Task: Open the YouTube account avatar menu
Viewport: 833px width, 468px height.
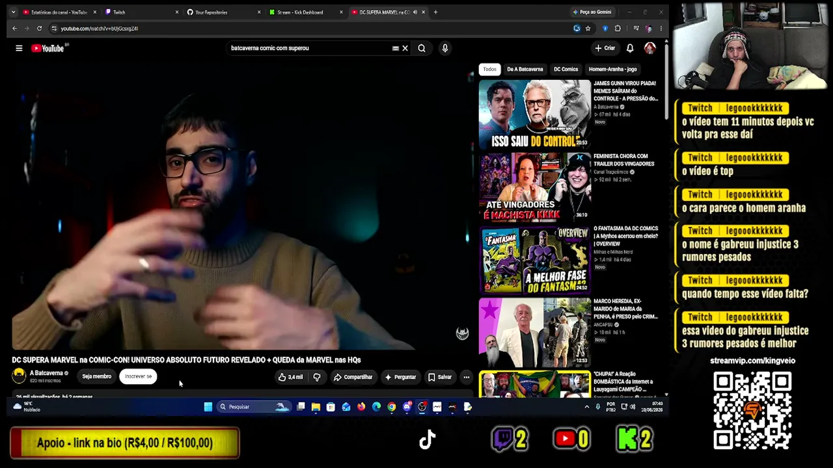Action: click(x=649, y=48)
